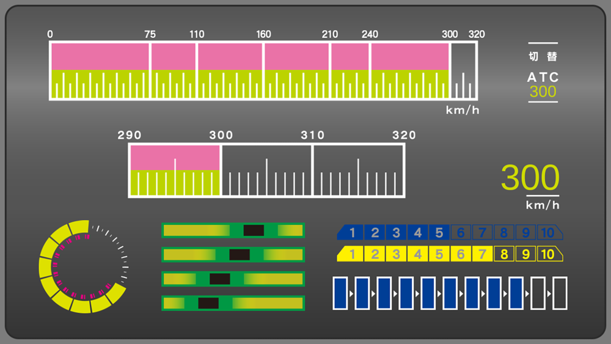This screenshot has width=611, height=344.
Task: Click km/h label below top speed scale
Action: click(x=463, y=110)
